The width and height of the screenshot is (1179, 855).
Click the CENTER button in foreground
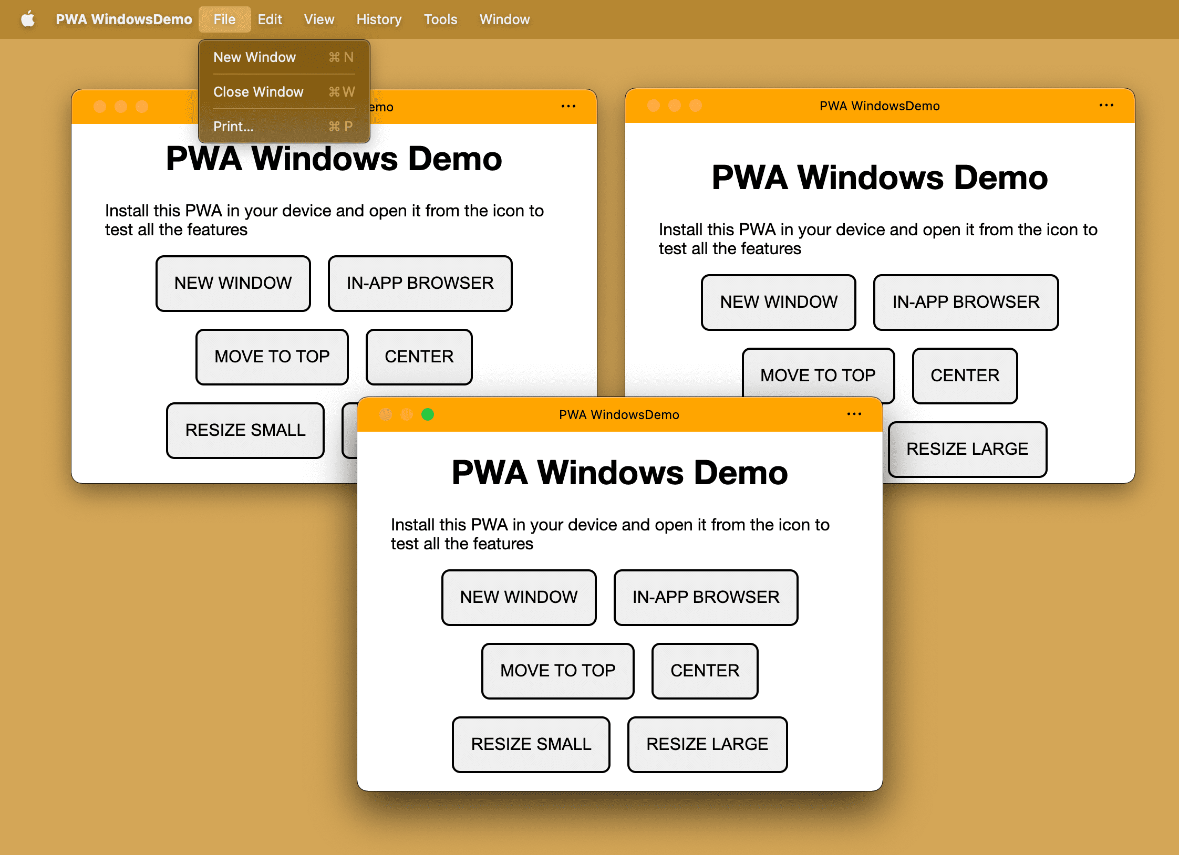705,670
